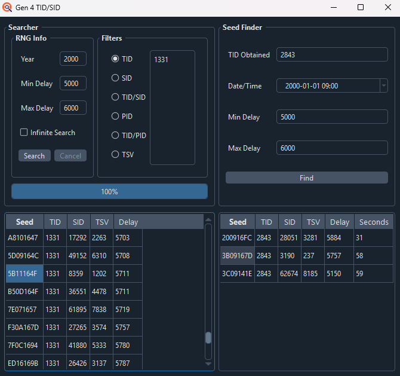Screen dimensions: 400x376
Task: Enable the Infinite Search checkbox
Action: (24, 132)
